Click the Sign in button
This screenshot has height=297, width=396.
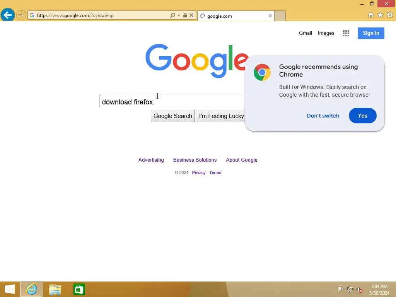(371, 33)
